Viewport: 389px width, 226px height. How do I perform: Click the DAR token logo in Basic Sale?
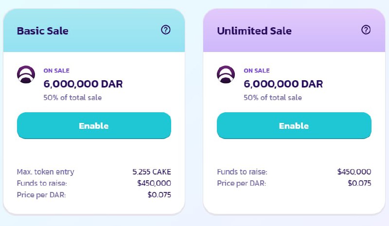(x=26, y=74)
